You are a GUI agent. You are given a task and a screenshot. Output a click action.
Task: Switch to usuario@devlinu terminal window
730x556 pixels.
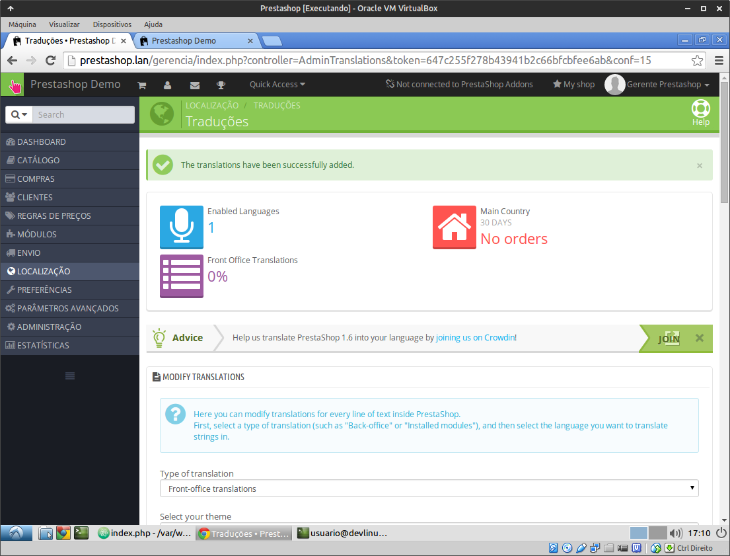tap(343, 533)
